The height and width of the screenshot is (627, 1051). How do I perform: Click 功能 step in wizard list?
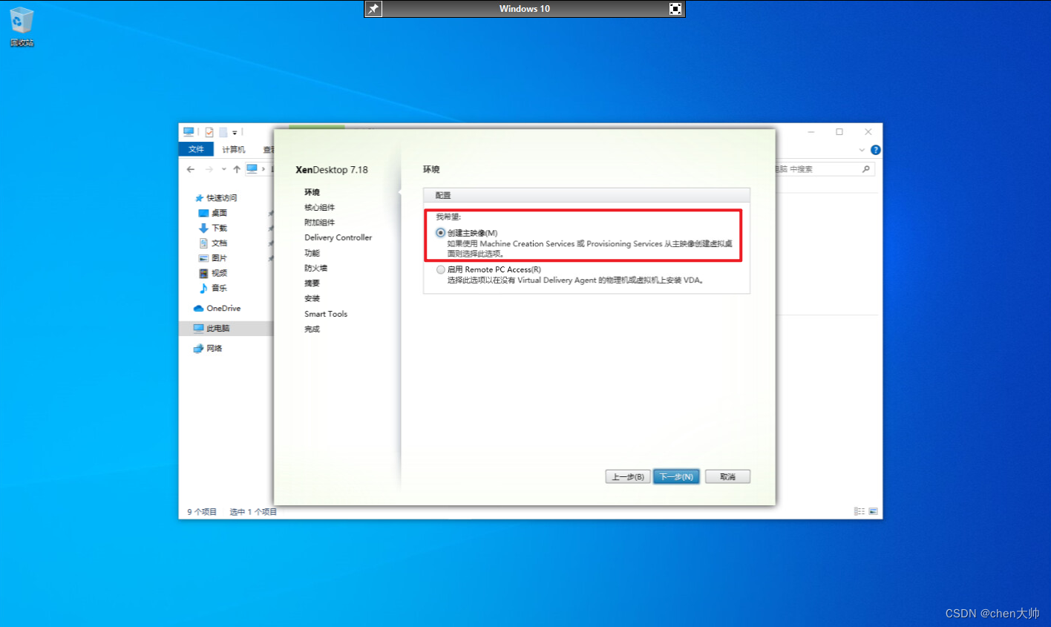[x=312, y=253]
